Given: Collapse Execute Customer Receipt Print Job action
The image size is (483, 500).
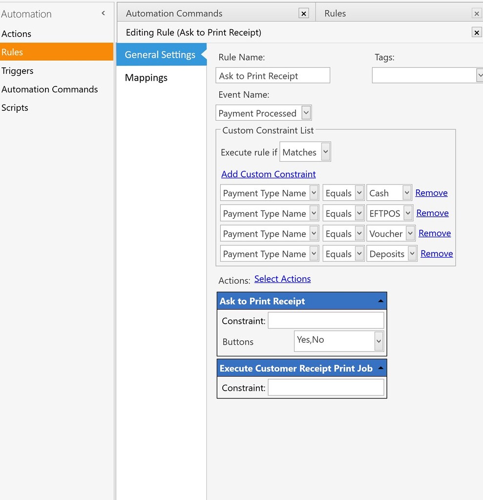Looking at the screenshot, I should click(380, 369).
